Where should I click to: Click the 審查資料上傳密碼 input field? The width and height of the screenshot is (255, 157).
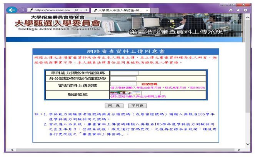(123, 84)
